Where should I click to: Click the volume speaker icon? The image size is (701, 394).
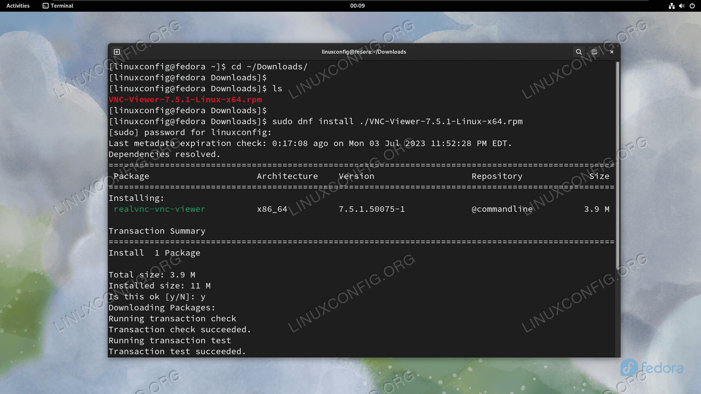point(682,6)
